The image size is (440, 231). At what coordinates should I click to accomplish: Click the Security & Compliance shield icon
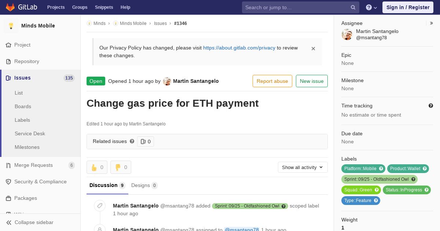click(8, 182)
